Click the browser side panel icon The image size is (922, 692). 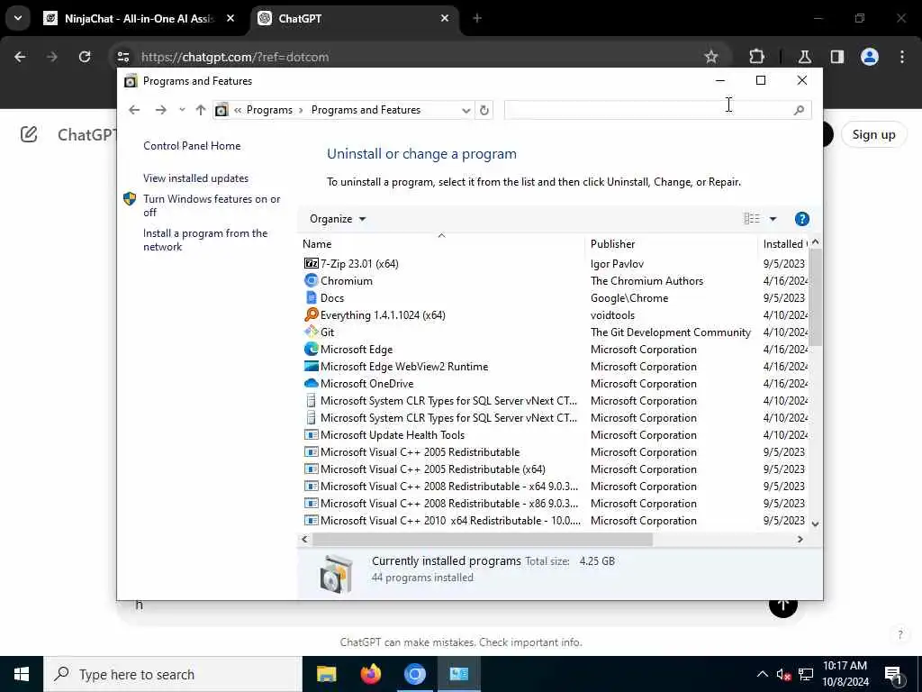(837, 57)
